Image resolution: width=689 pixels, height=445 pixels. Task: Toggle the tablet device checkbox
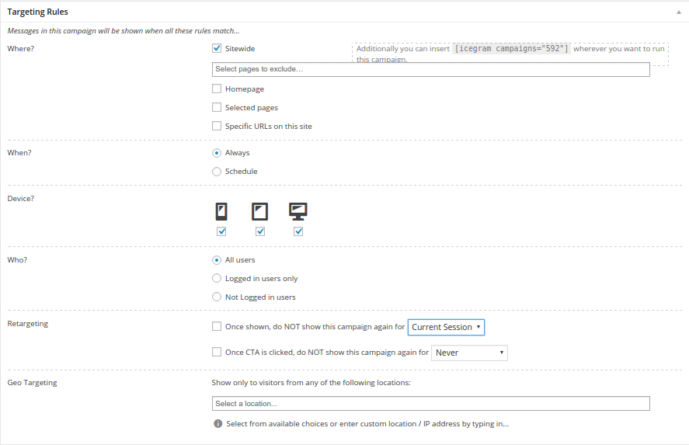click(260, 231)
